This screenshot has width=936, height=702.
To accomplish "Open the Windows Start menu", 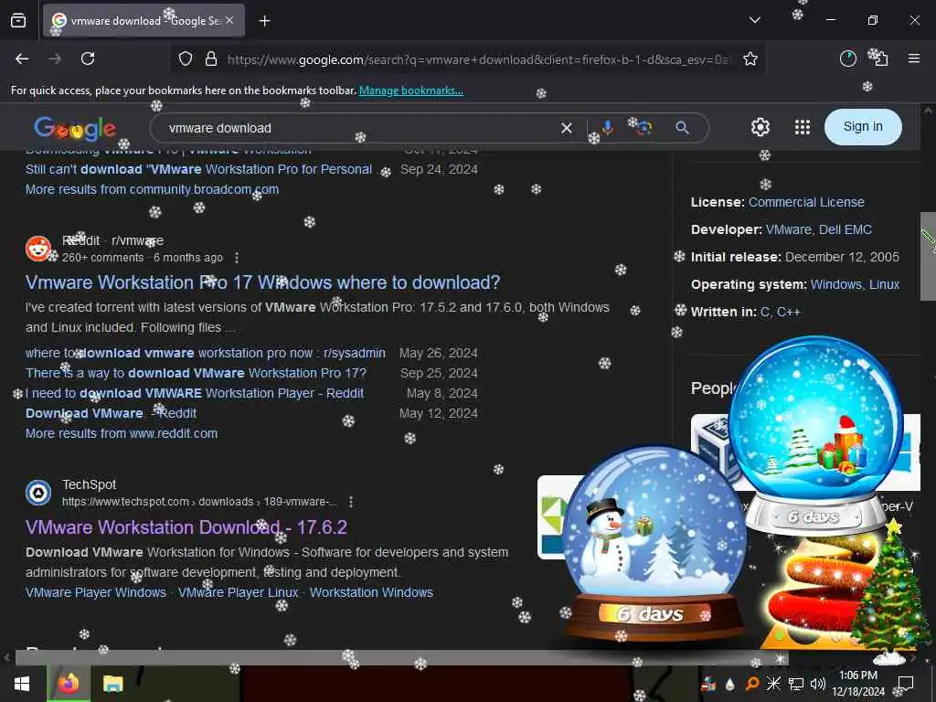I will pos(22,684).
